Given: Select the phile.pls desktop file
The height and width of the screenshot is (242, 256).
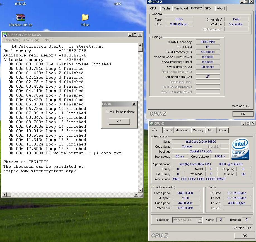Looking at the screenshot, I should (x=21, y=4).
